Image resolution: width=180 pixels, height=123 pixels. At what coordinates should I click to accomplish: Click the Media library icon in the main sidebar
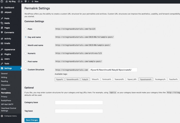tap(2, 23)
